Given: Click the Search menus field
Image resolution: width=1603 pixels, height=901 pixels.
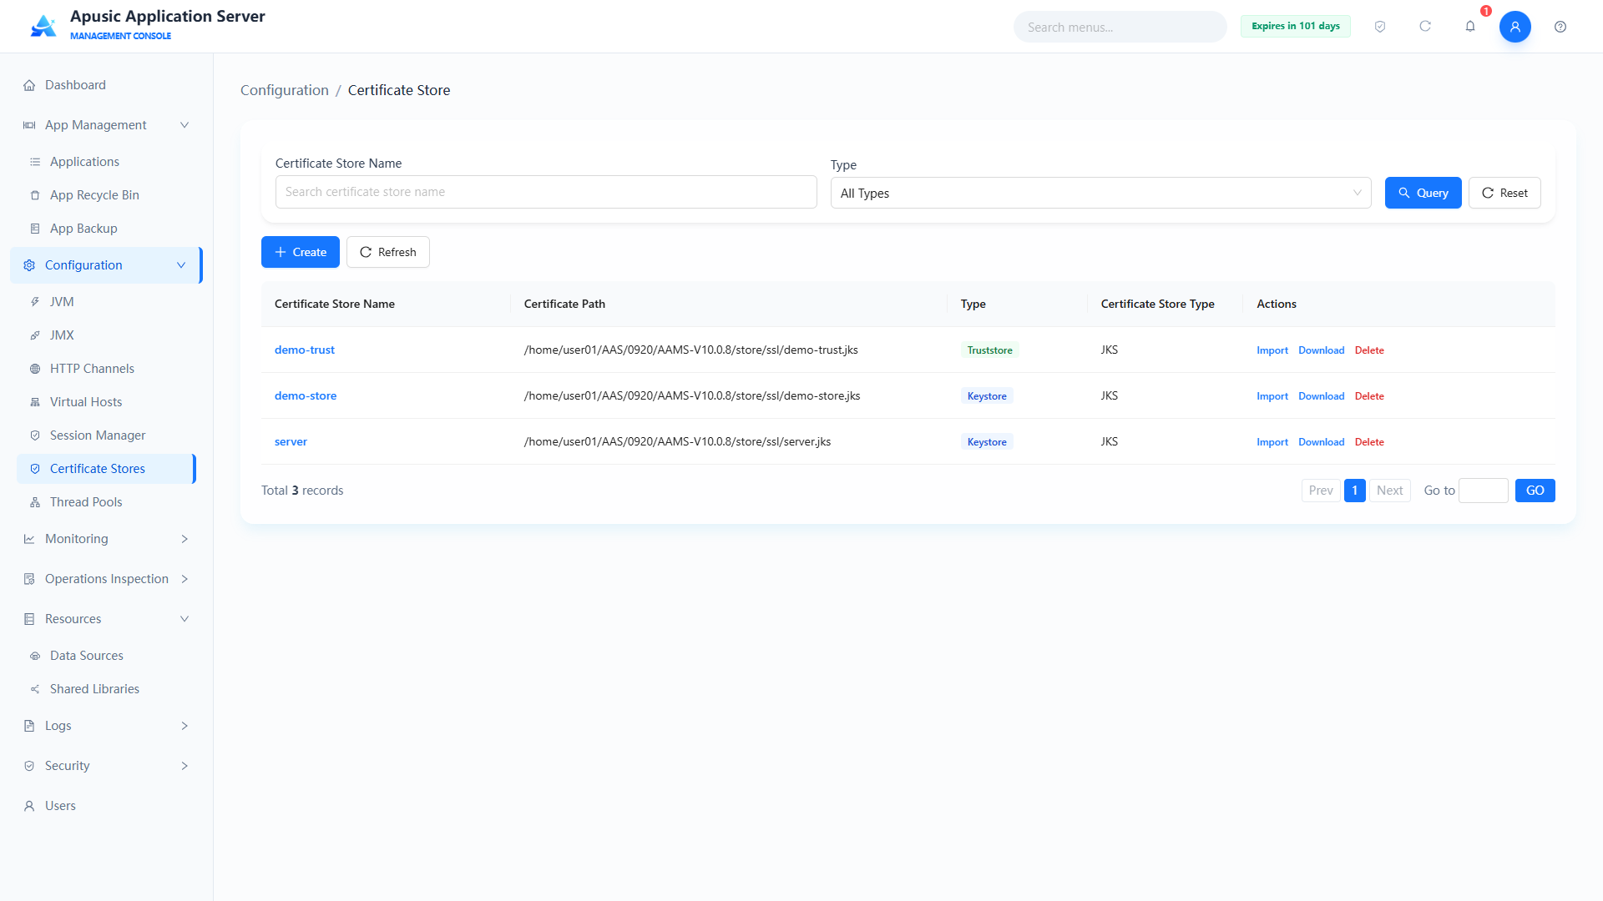Looking at the screenshot, I should 1120,27.
